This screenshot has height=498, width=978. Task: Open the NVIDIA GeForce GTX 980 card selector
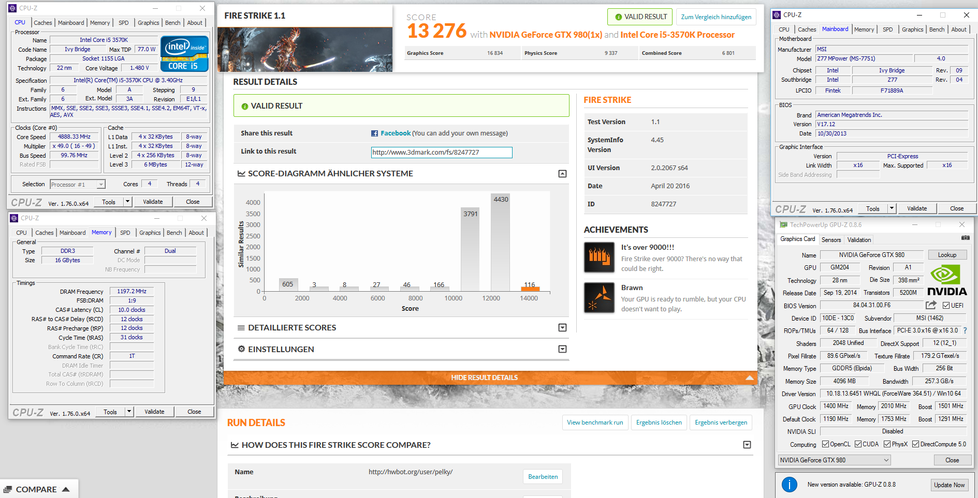pos(834,460)
